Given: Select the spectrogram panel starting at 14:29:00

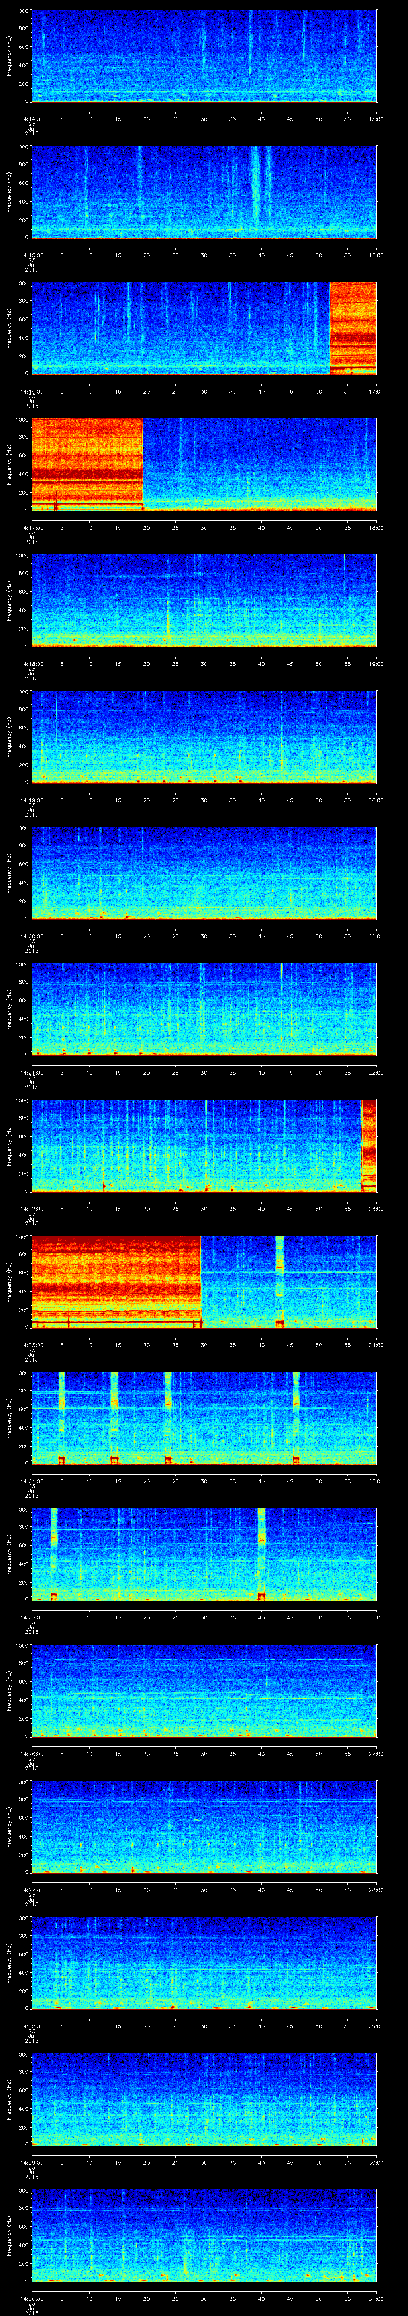Looking at the screenshot, I should pos(204,2099).
